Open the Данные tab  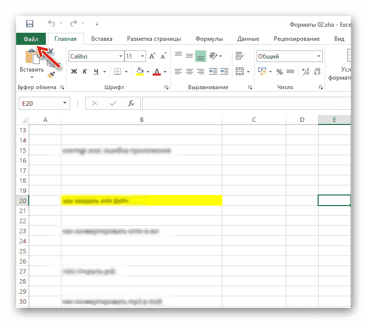[x=248, y=39]
